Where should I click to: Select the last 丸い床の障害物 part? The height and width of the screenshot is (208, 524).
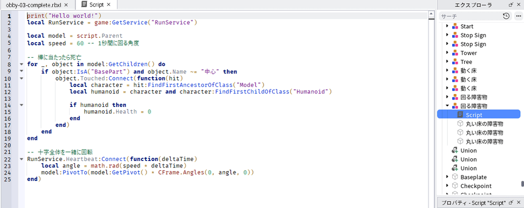[x=485, y=142]
